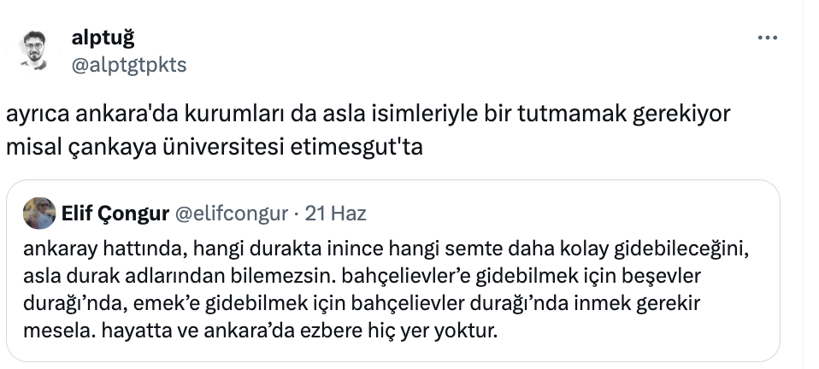Click the first line of alptuğ's tweet
Viewport: 819px width, 369px height.
point(368,114)
